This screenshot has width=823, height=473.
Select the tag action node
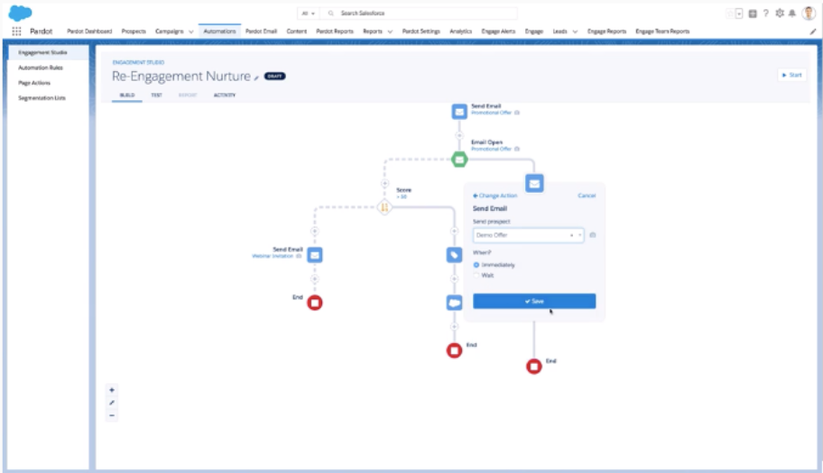454,255
